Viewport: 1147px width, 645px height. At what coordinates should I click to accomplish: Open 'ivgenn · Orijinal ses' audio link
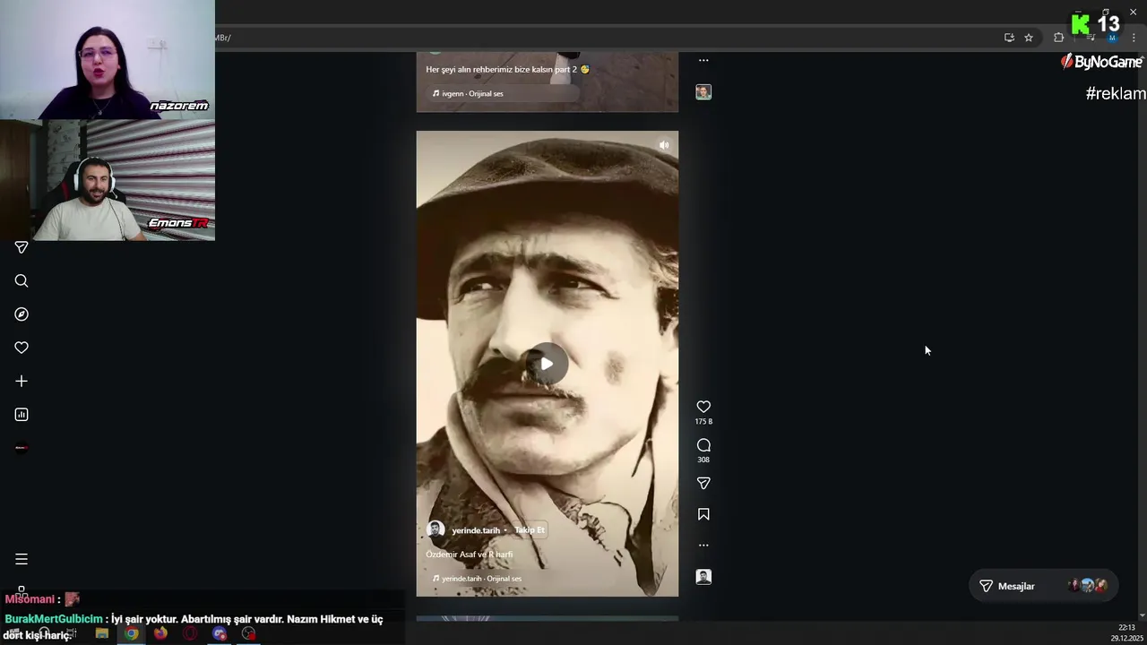tap(468, 93)
